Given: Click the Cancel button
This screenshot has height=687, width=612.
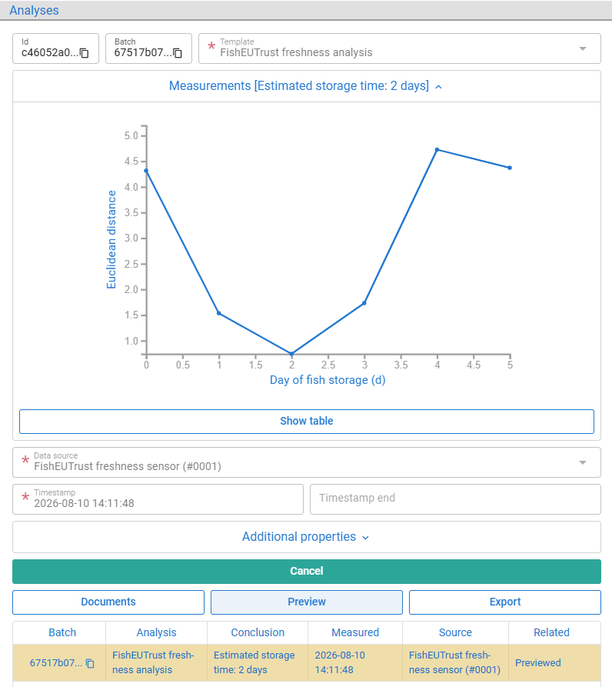Looking at the screenshot, I should tap(307, 571).
